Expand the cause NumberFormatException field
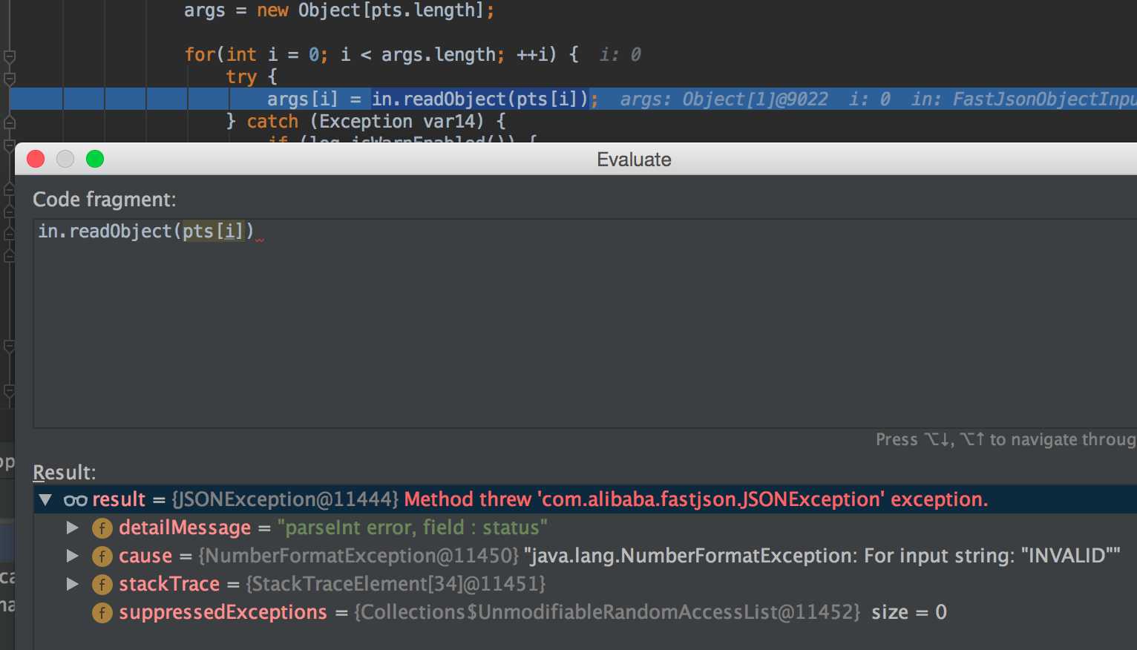This screenshot has height=650, width=1137. pos(72,556)
